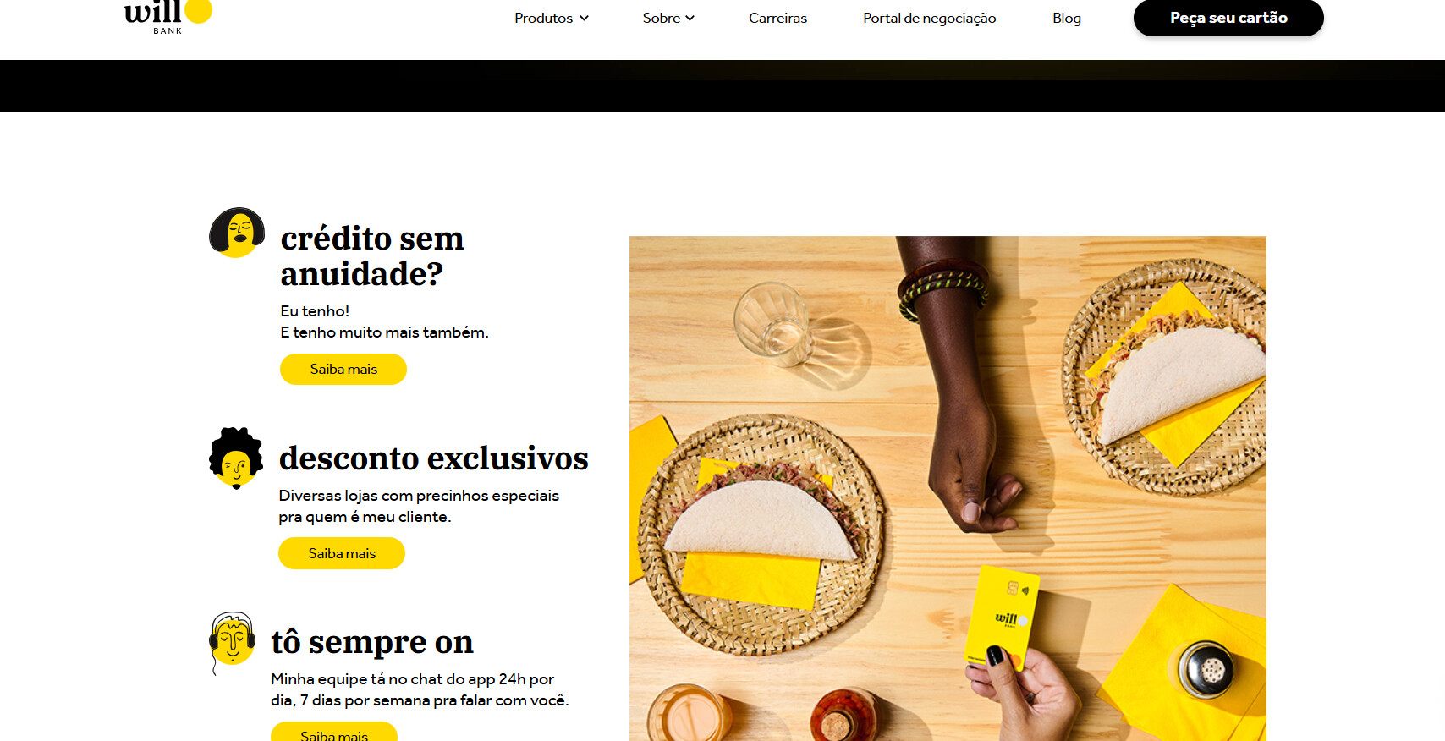Click Saiba mais under crédito sem anuidade
Image resolution: width=1445 pixels, height=741 pixels.
coord(343,370)
